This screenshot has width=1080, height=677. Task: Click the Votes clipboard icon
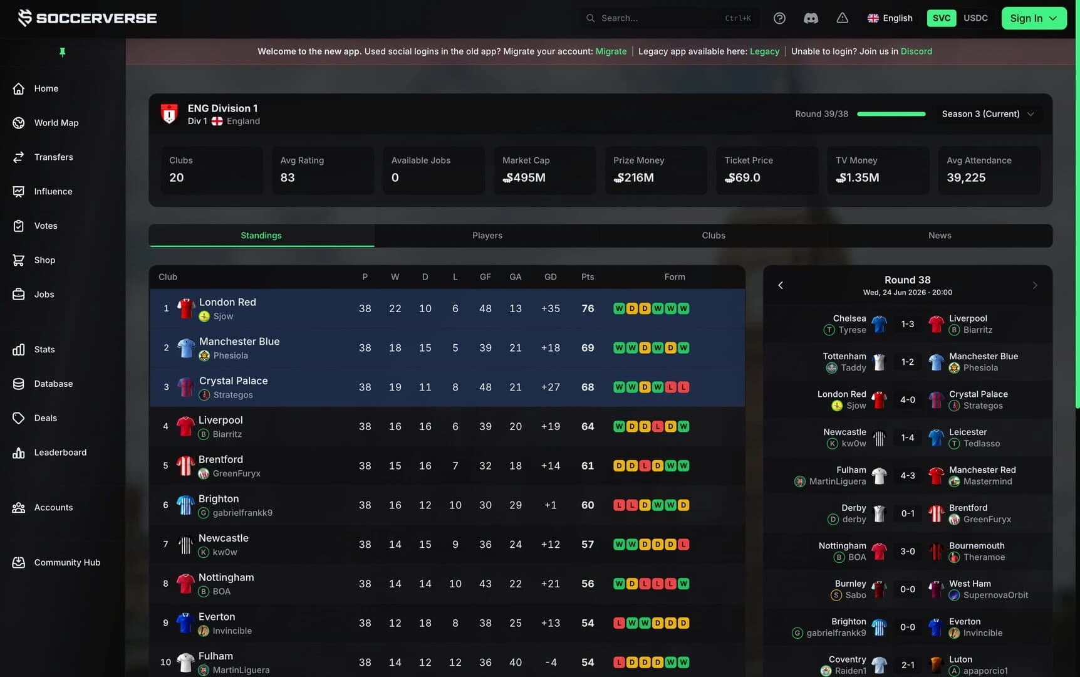point(19,226)
